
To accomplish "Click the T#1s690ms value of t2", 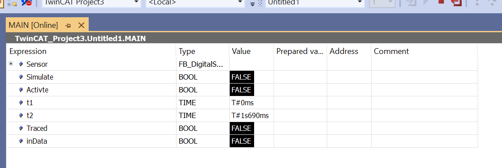I will pyautogui.click(x=250, y=115).
